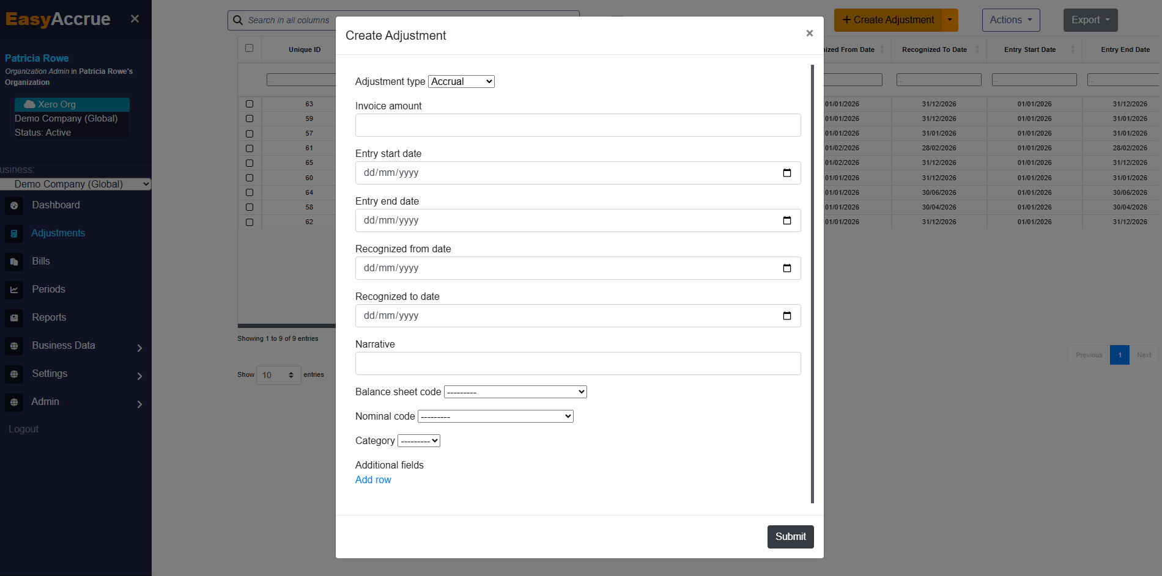Open the Adjustment type dropdown
Image resolution: width=1162 pixels, height=576 pixels.
461,81
